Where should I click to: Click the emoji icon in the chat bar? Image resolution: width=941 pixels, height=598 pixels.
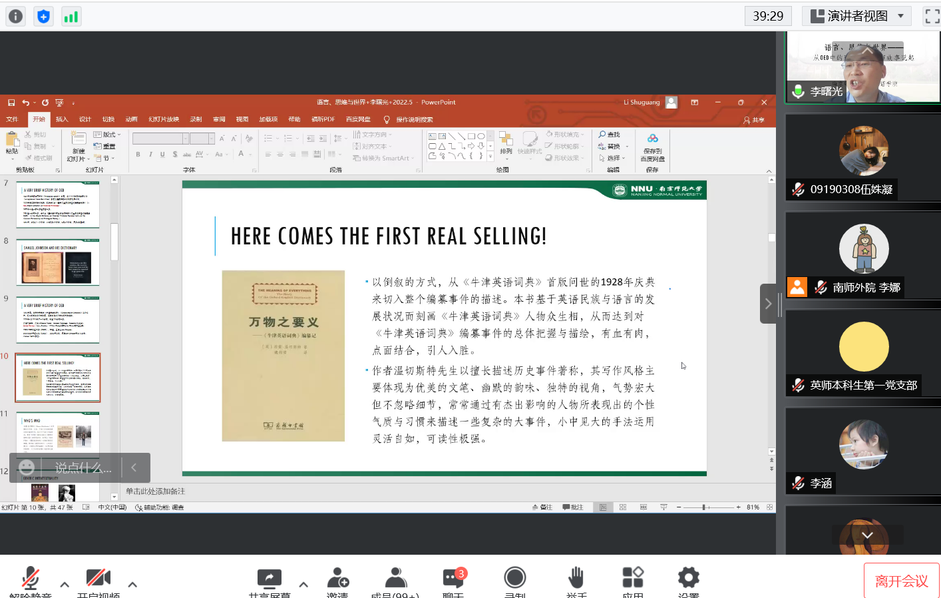(27, 467)
